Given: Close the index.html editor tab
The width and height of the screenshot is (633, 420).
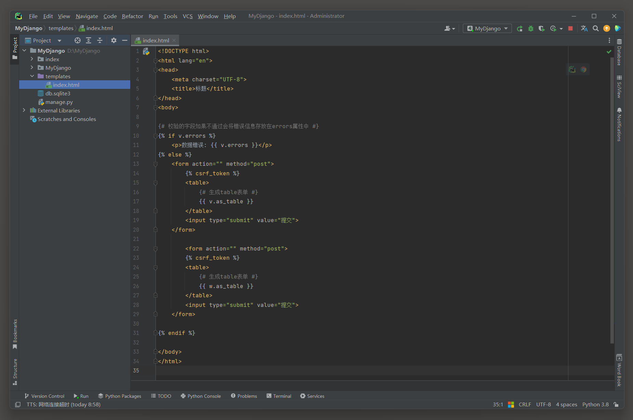Looking at the screenshot, I should [x=174, y=41].
